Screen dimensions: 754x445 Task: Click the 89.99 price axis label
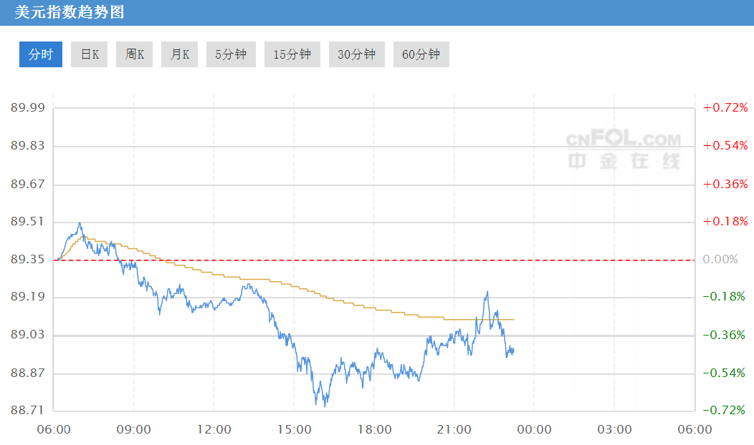[28, 108]
